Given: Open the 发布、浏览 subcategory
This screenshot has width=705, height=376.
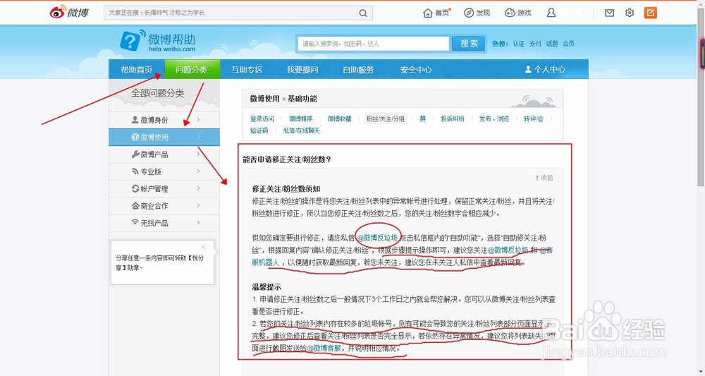Looking at the screenshot, I should pos(494,119).
